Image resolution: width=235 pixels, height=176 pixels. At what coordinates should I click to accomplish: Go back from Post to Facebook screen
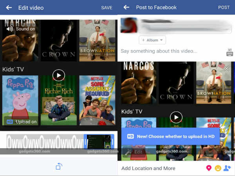click(127, 7)
